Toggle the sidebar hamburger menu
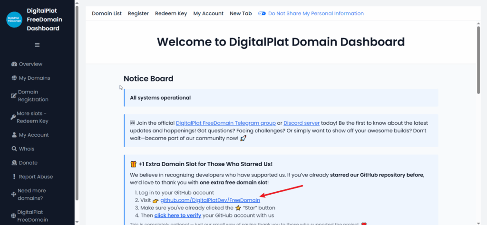Viewport: 487px width, 225px height. coord(37,45)
